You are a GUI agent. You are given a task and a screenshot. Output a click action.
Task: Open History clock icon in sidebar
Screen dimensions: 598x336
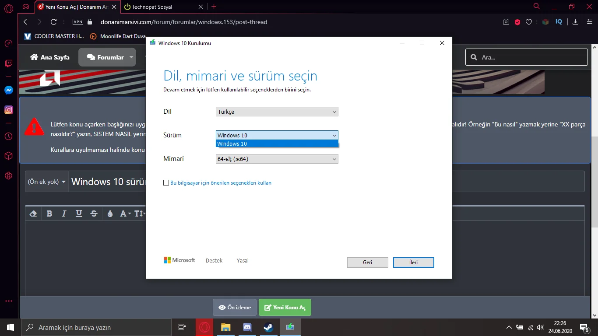coord(8,136)
